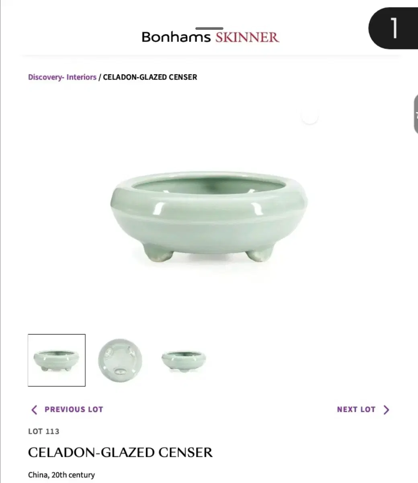Click the right chevron after Next Lot
418x483 pixels.
click(x=386, y=410)
